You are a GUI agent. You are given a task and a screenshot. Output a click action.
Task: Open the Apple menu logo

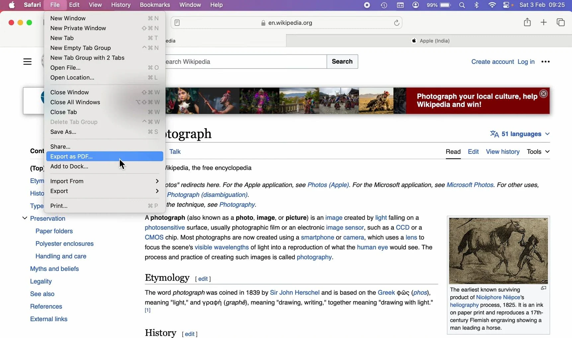[12, 5]
